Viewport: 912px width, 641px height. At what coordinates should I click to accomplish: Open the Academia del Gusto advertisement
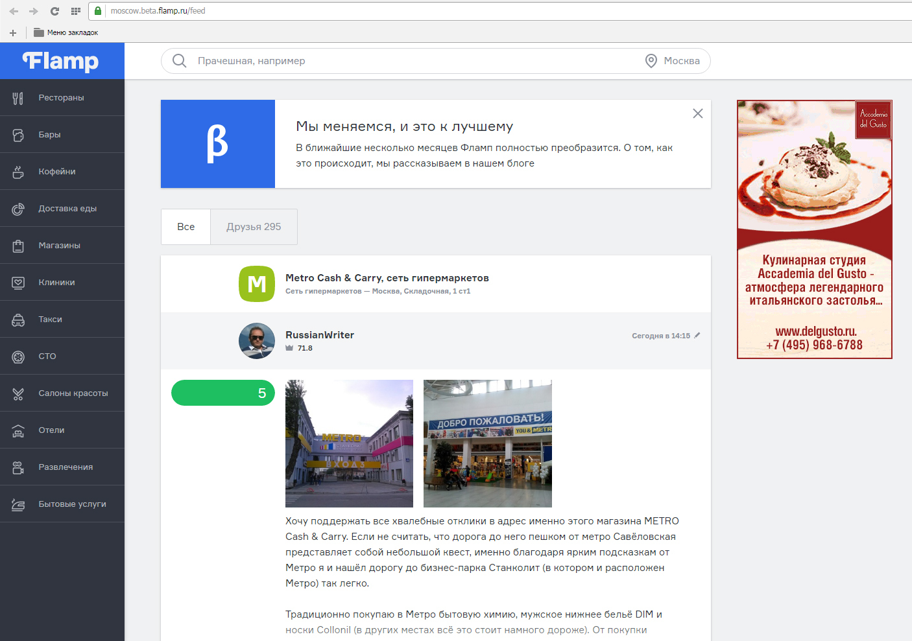pyautogui.click(x=815, y=229)
